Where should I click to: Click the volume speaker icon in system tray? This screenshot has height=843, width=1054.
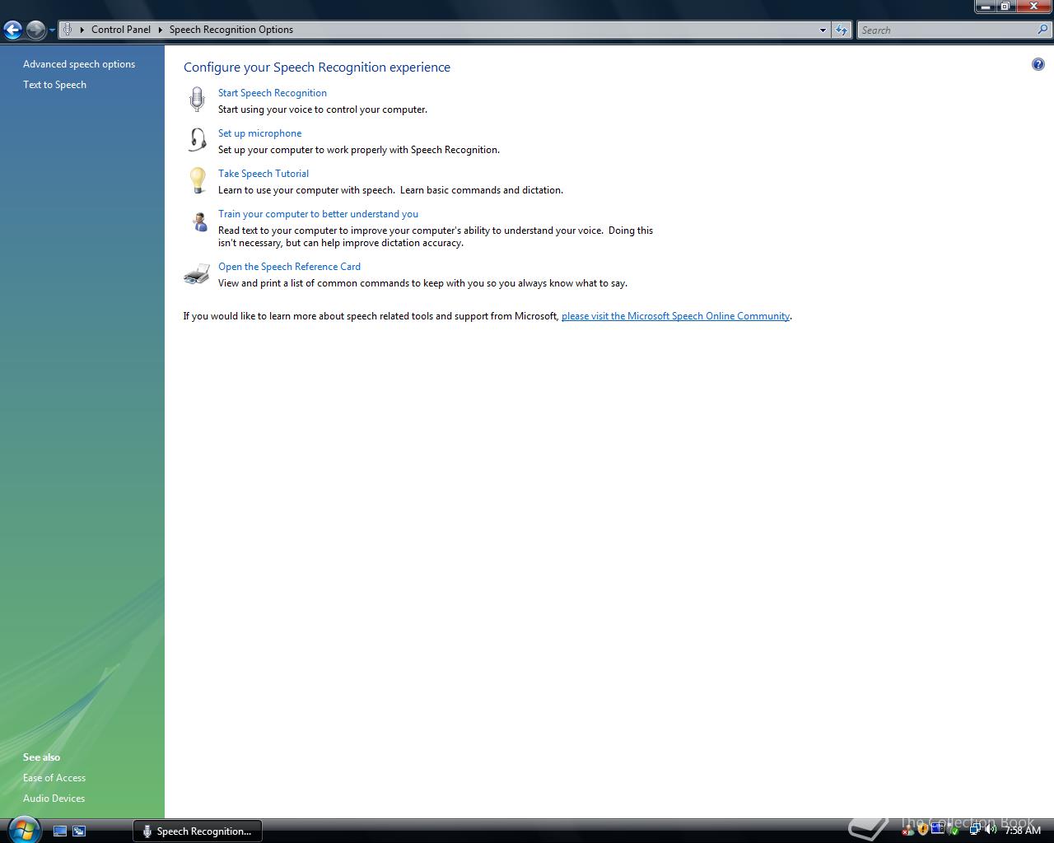990,830
